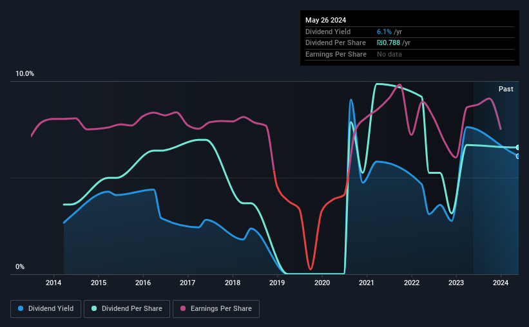Click the 10.0% y-axis label
Screen dimensions: 529x327
(25, 74)
